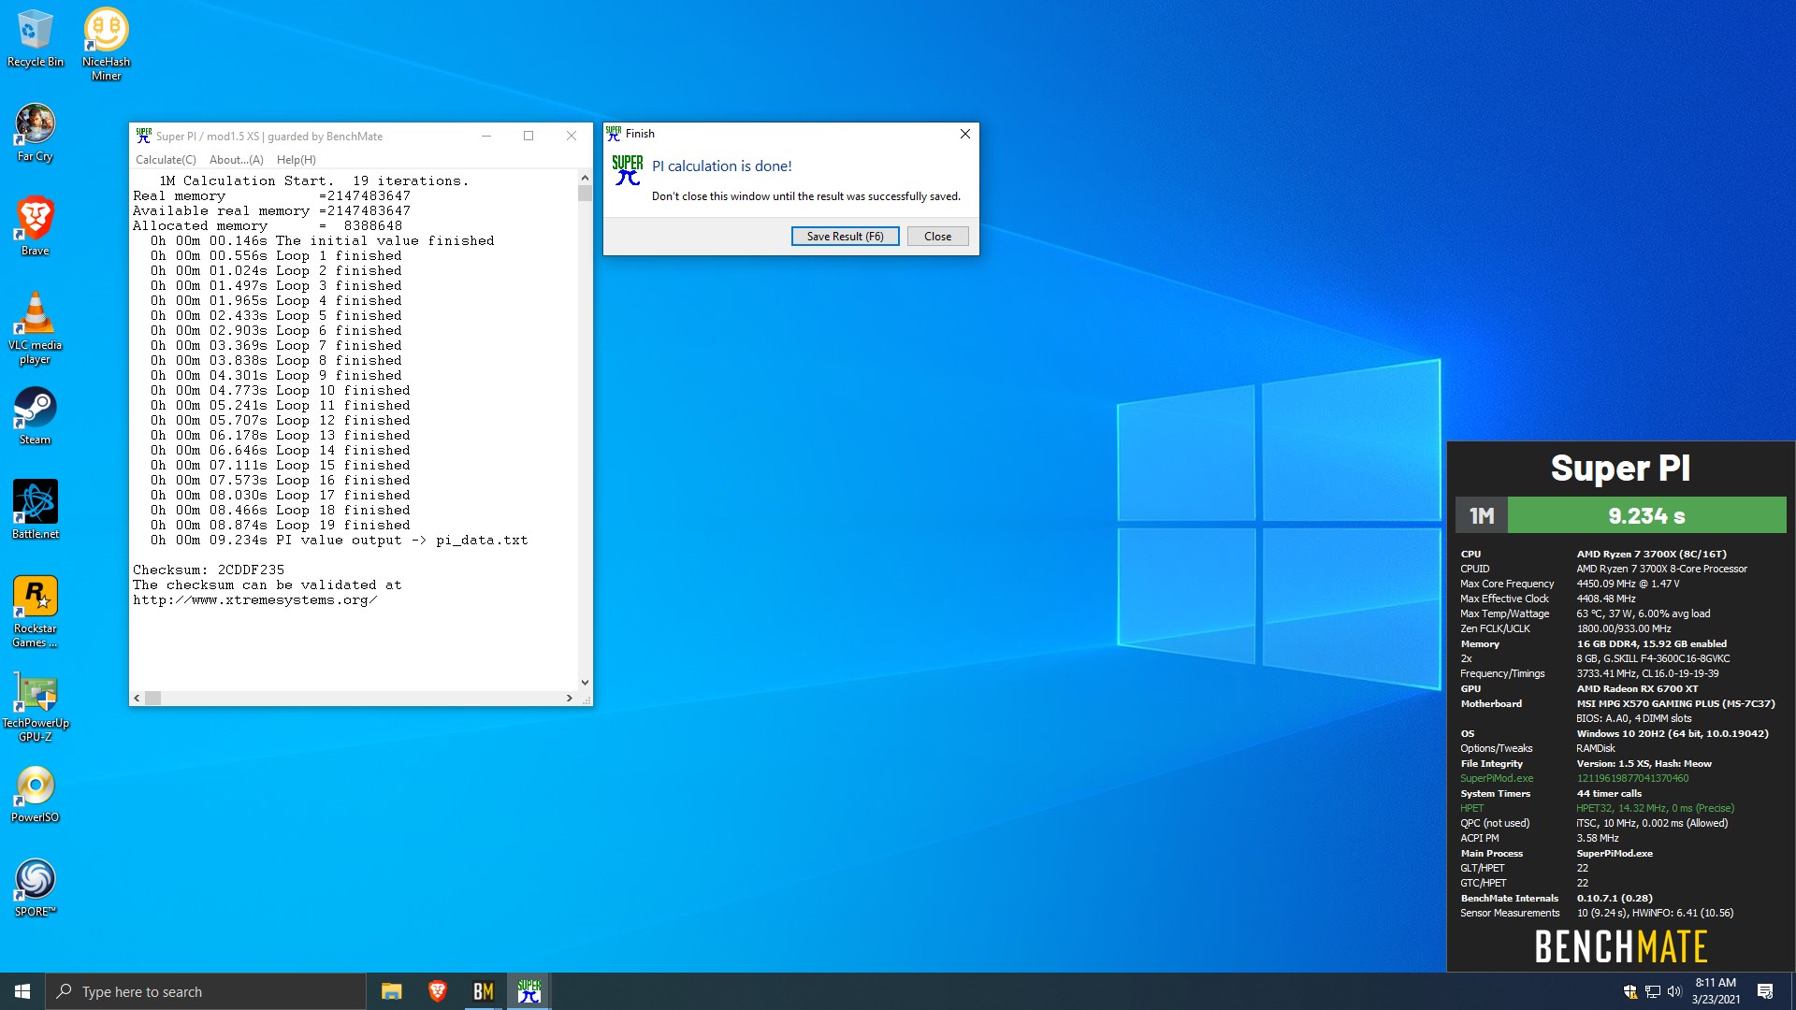Click the 'PI calculation is done!' message

[721, 166]
